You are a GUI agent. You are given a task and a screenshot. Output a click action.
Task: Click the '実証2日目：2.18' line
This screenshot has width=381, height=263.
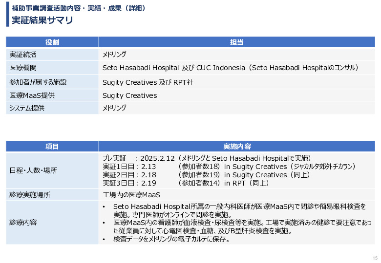click(x=206, y=175)
